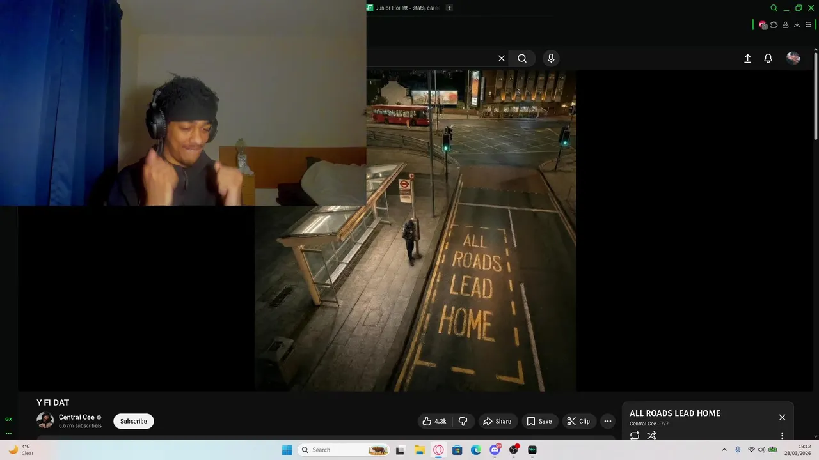Screen dimensions: 819x460
Task: Open more actions three-dot menu beside Clip
Action: point(608,421)
